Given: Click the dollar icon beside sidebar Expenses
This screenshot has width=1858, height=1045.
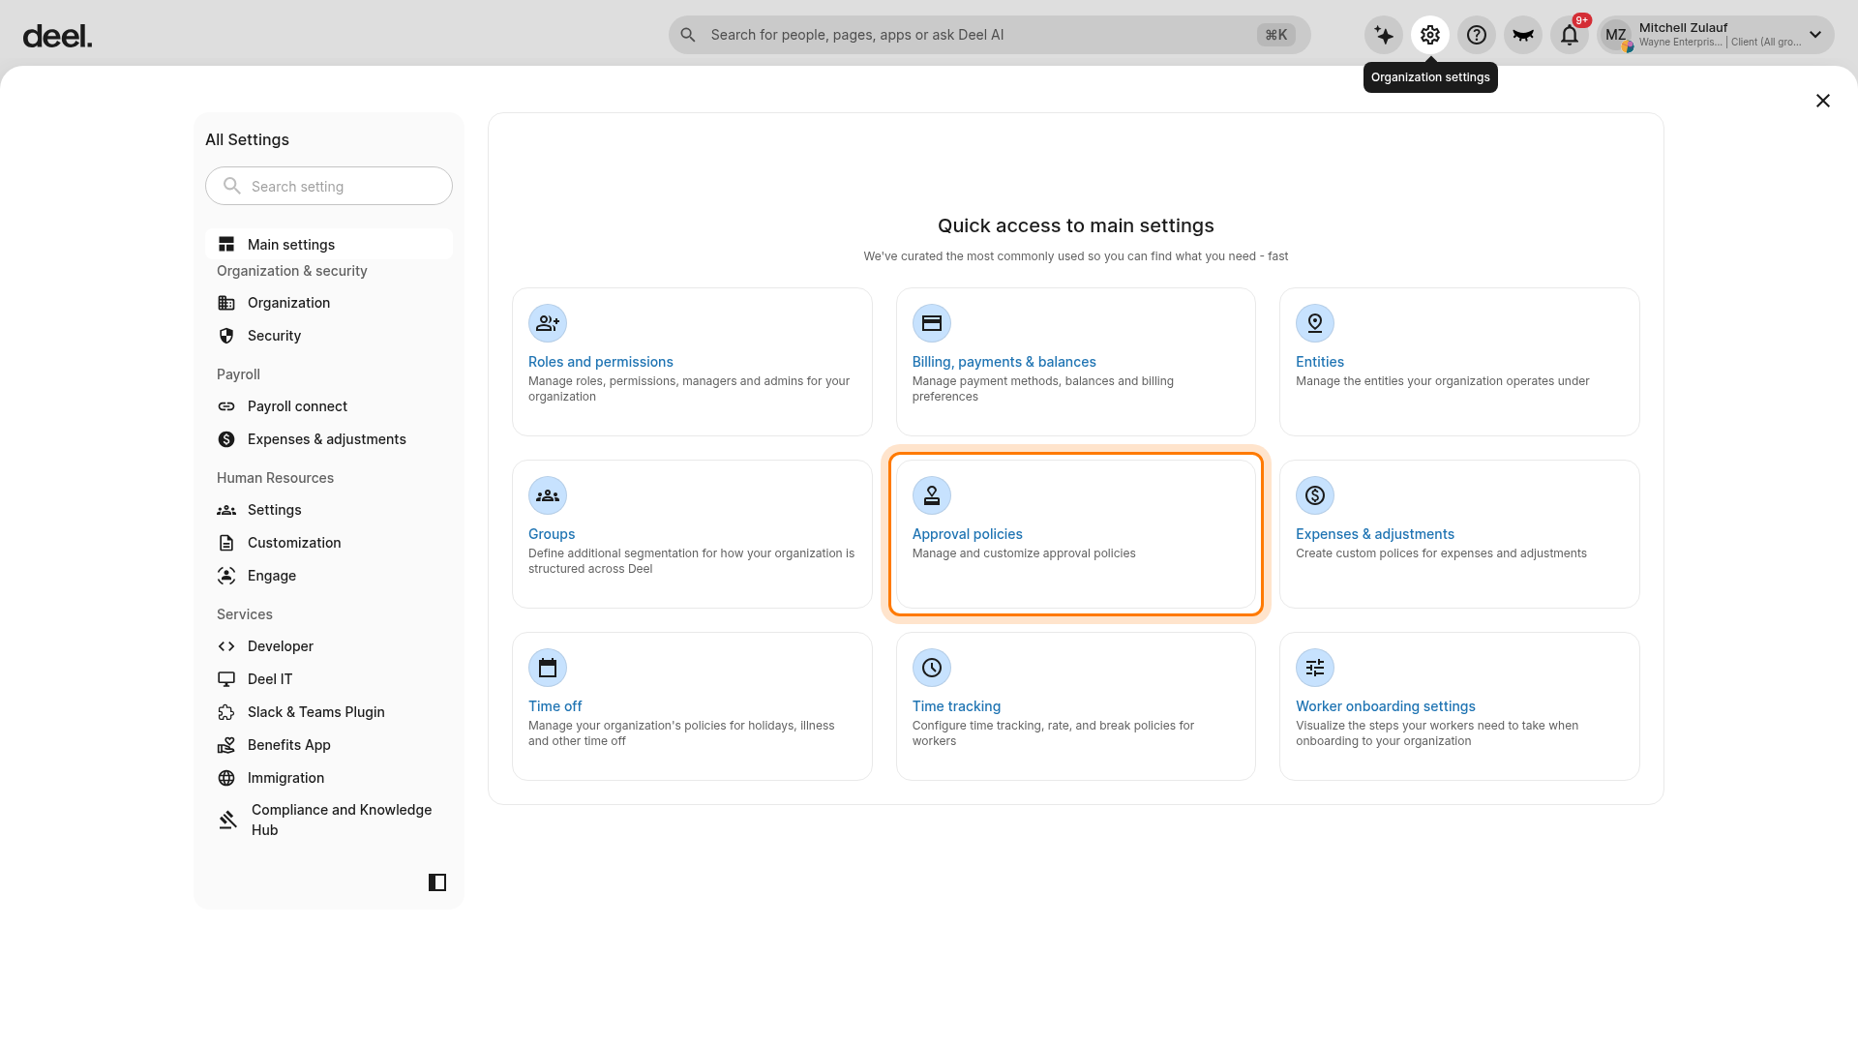Looking at the screenshot, I should (x=226, y=439).
